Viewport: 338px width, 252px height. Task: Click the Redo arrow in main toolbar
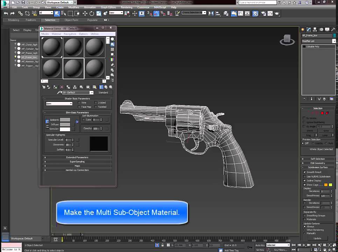point(13,13)
